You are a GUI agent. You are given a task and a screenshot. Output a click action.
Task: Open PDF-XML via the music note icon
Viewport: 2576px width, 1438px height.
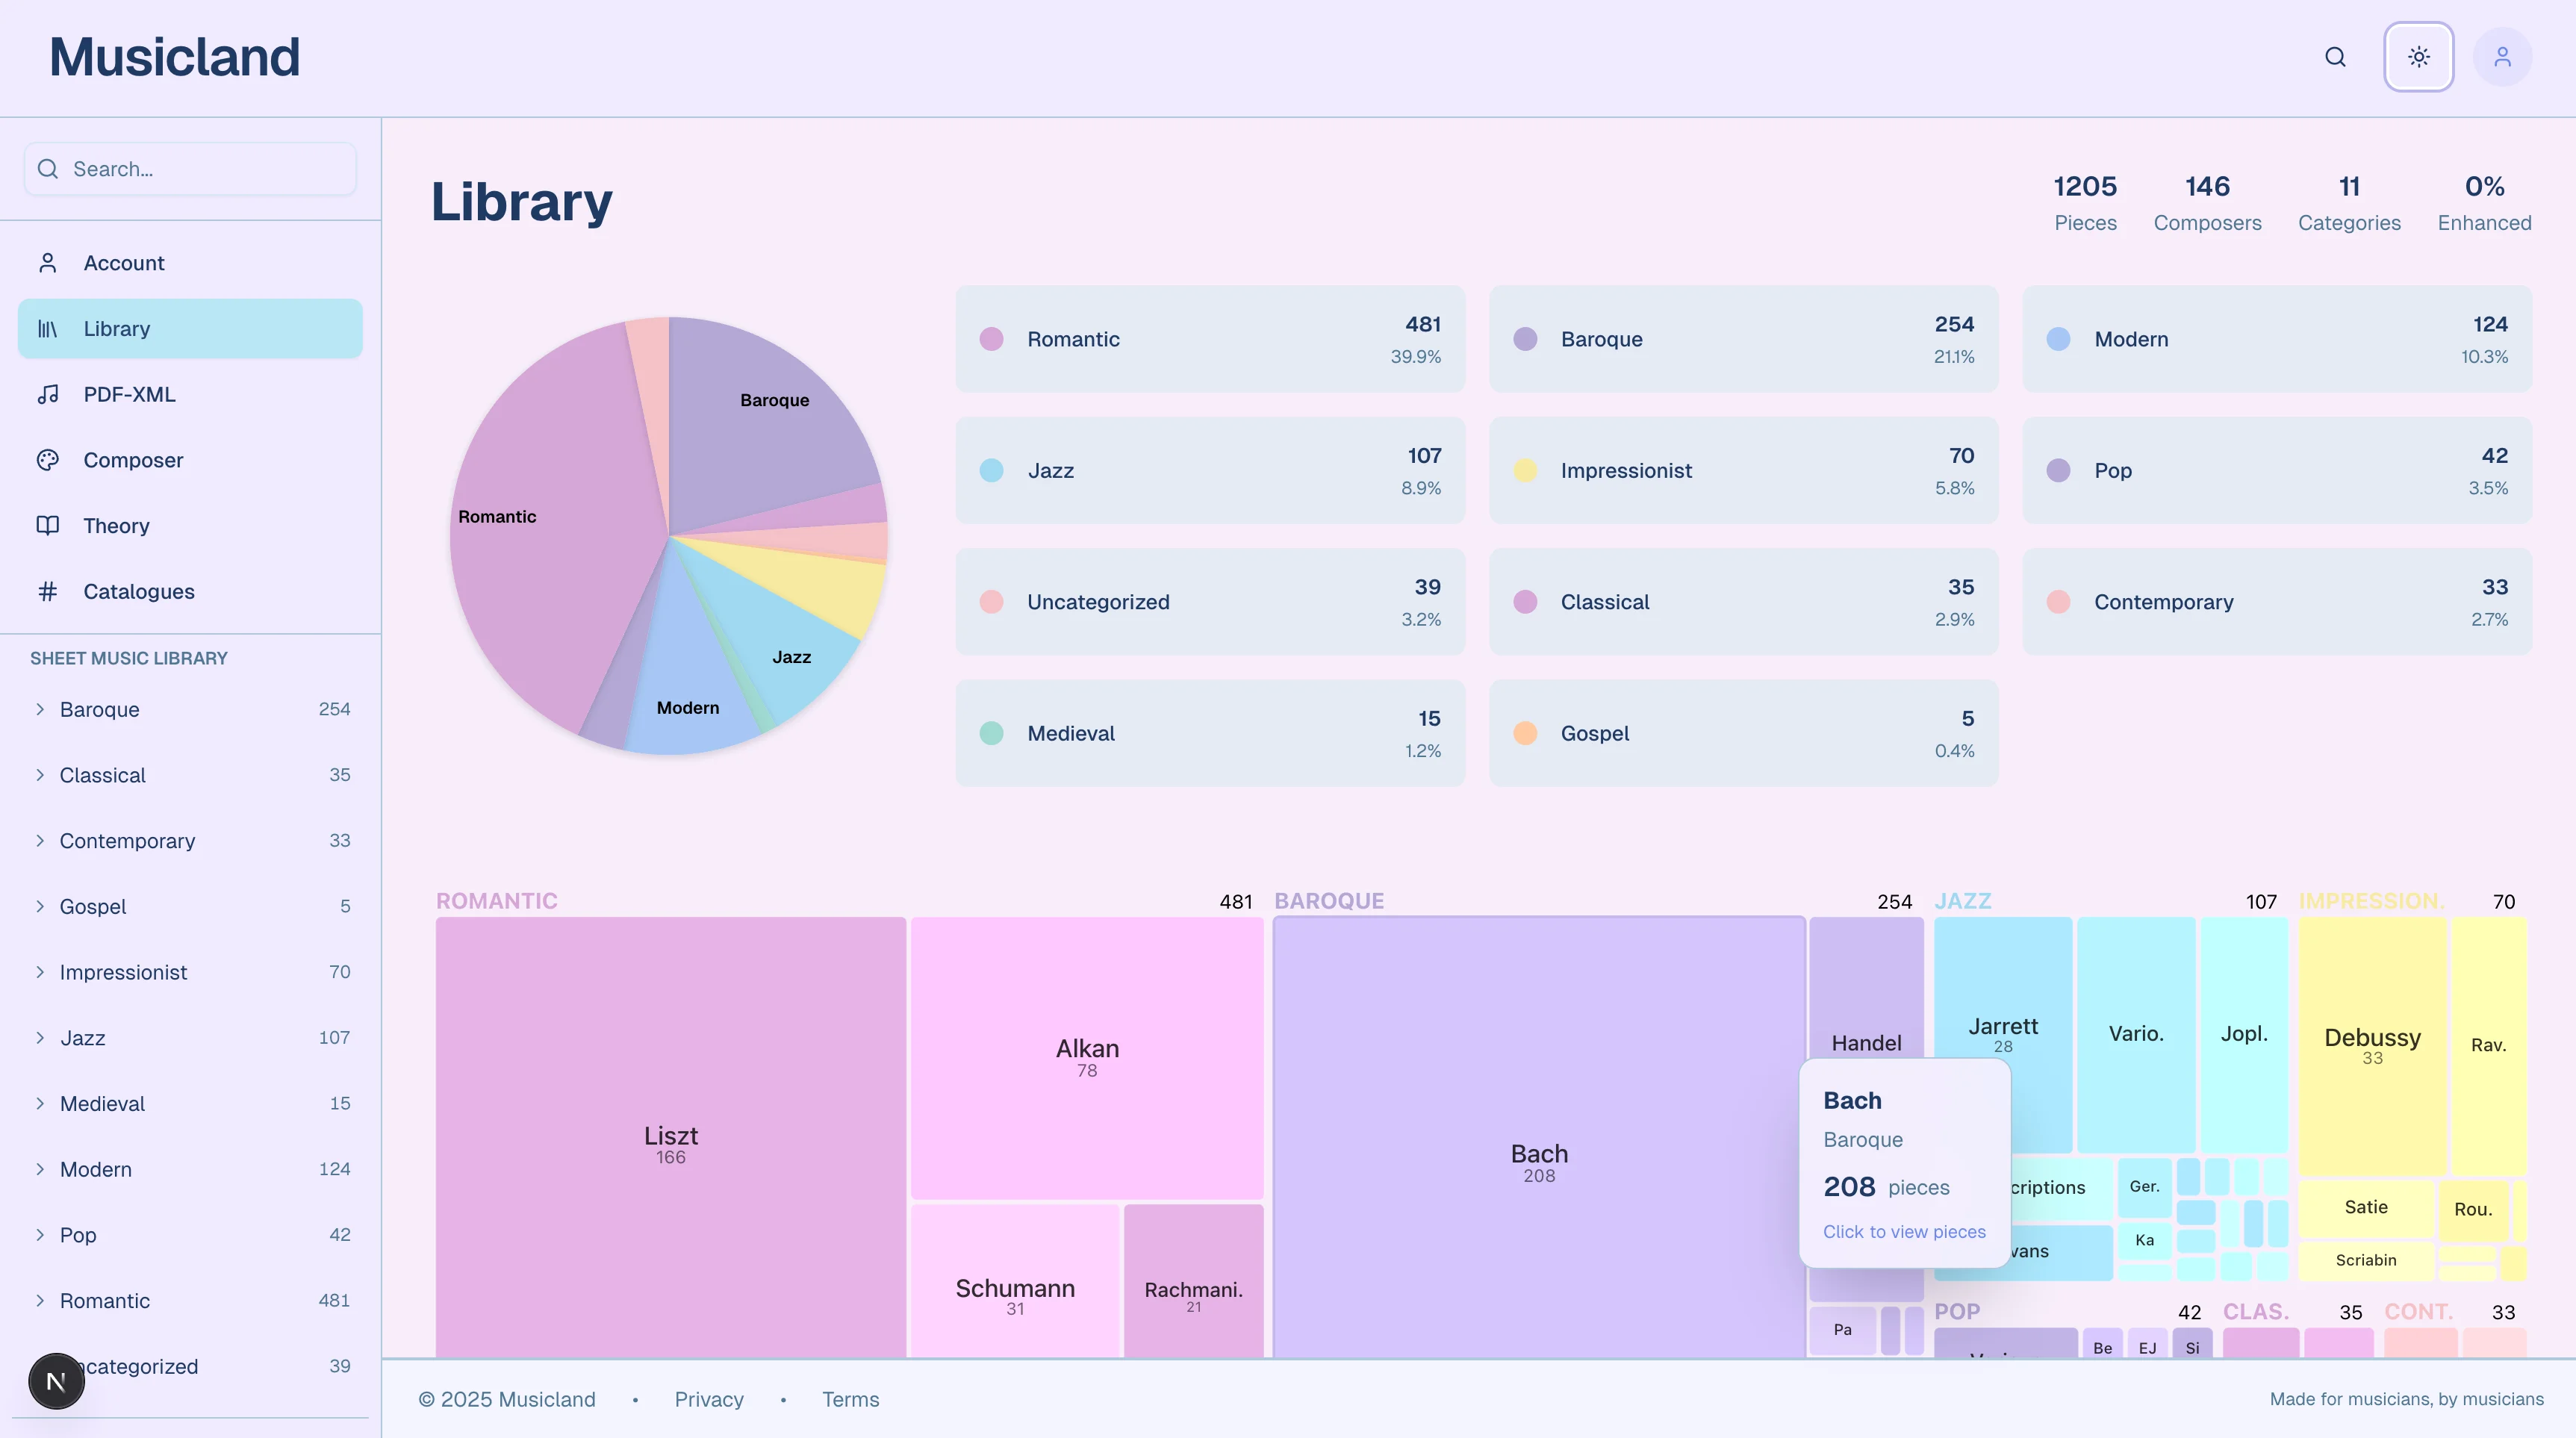click(x=48, y=394)
